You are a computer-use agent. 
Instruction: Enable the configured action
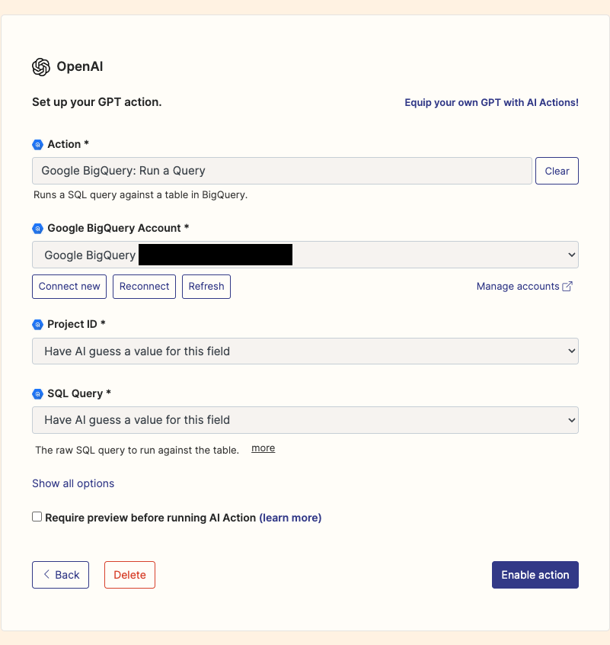535,575
